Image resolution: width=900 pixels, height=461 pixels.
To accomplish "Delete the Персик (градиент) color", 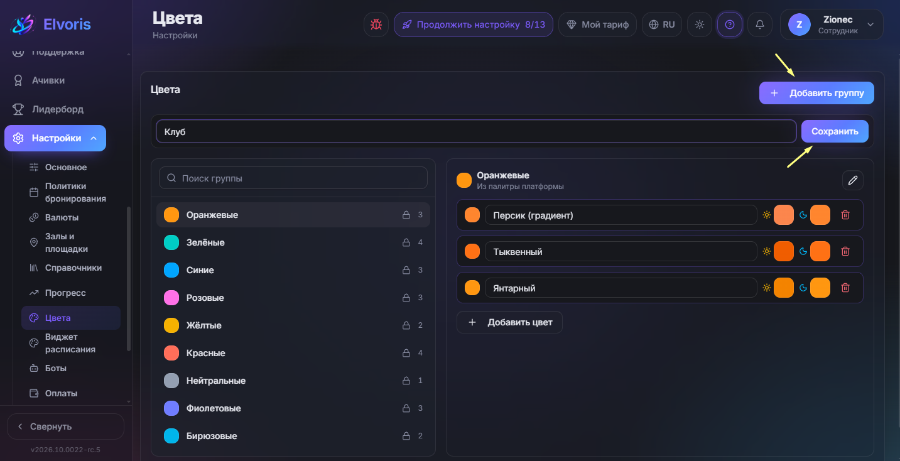I will 845,215.
